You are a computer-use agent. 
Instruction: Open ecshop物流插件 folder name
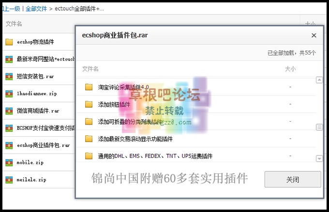35,42
